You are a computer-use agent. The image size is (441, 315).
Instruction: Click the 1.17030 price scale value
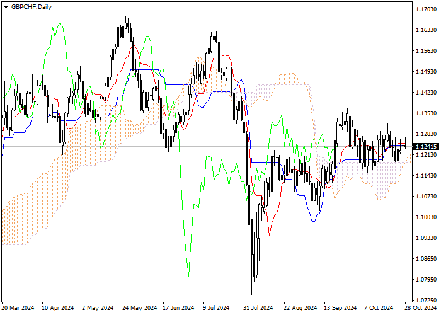click(x=427, y=9)
